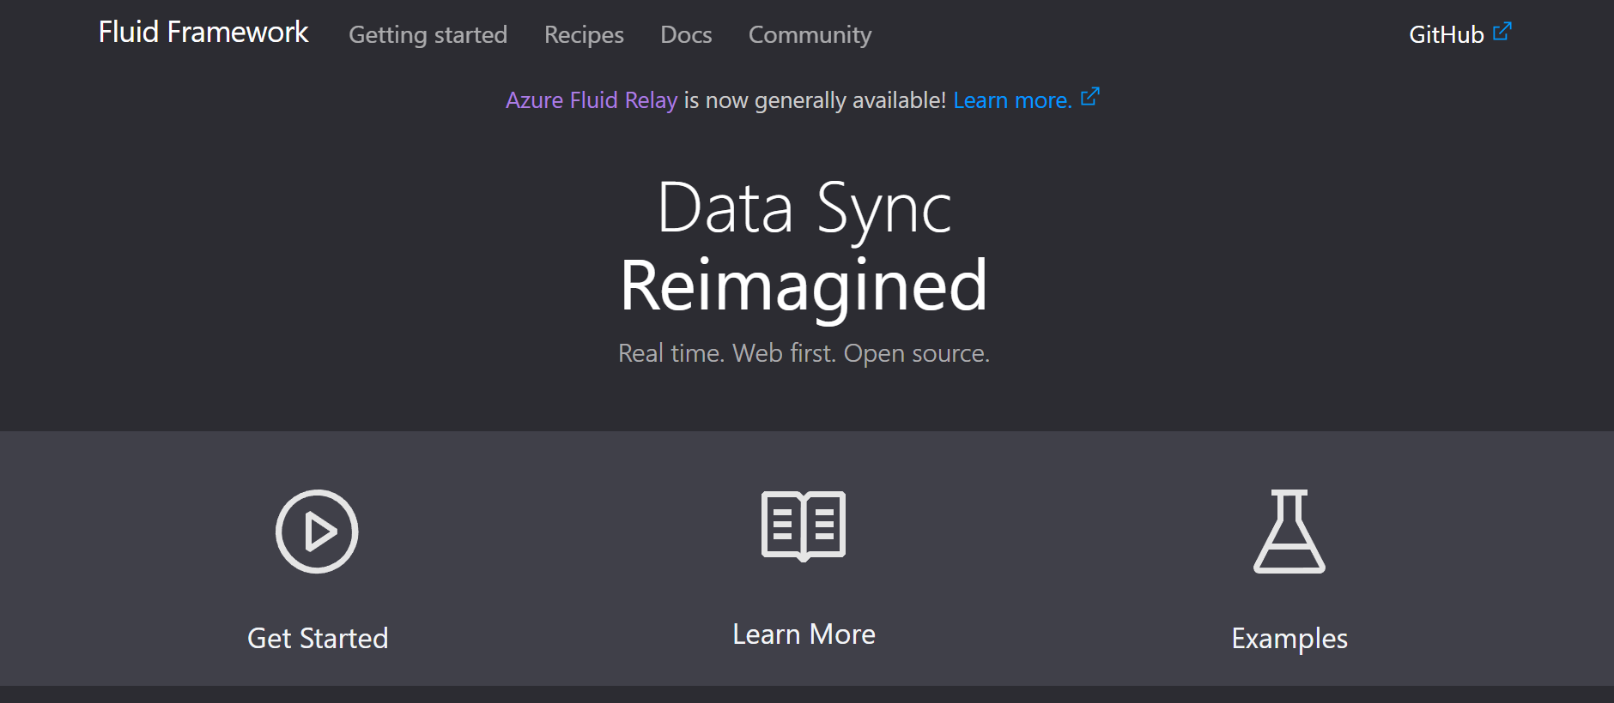1614x703 pixels.
Task: Open the Getting started menu item
Action: [x=428, y=34]
